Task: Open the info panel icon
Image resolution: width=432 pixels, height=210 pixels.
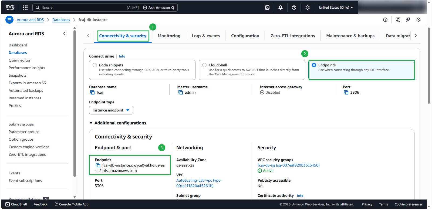Action: tap(385, 20)
